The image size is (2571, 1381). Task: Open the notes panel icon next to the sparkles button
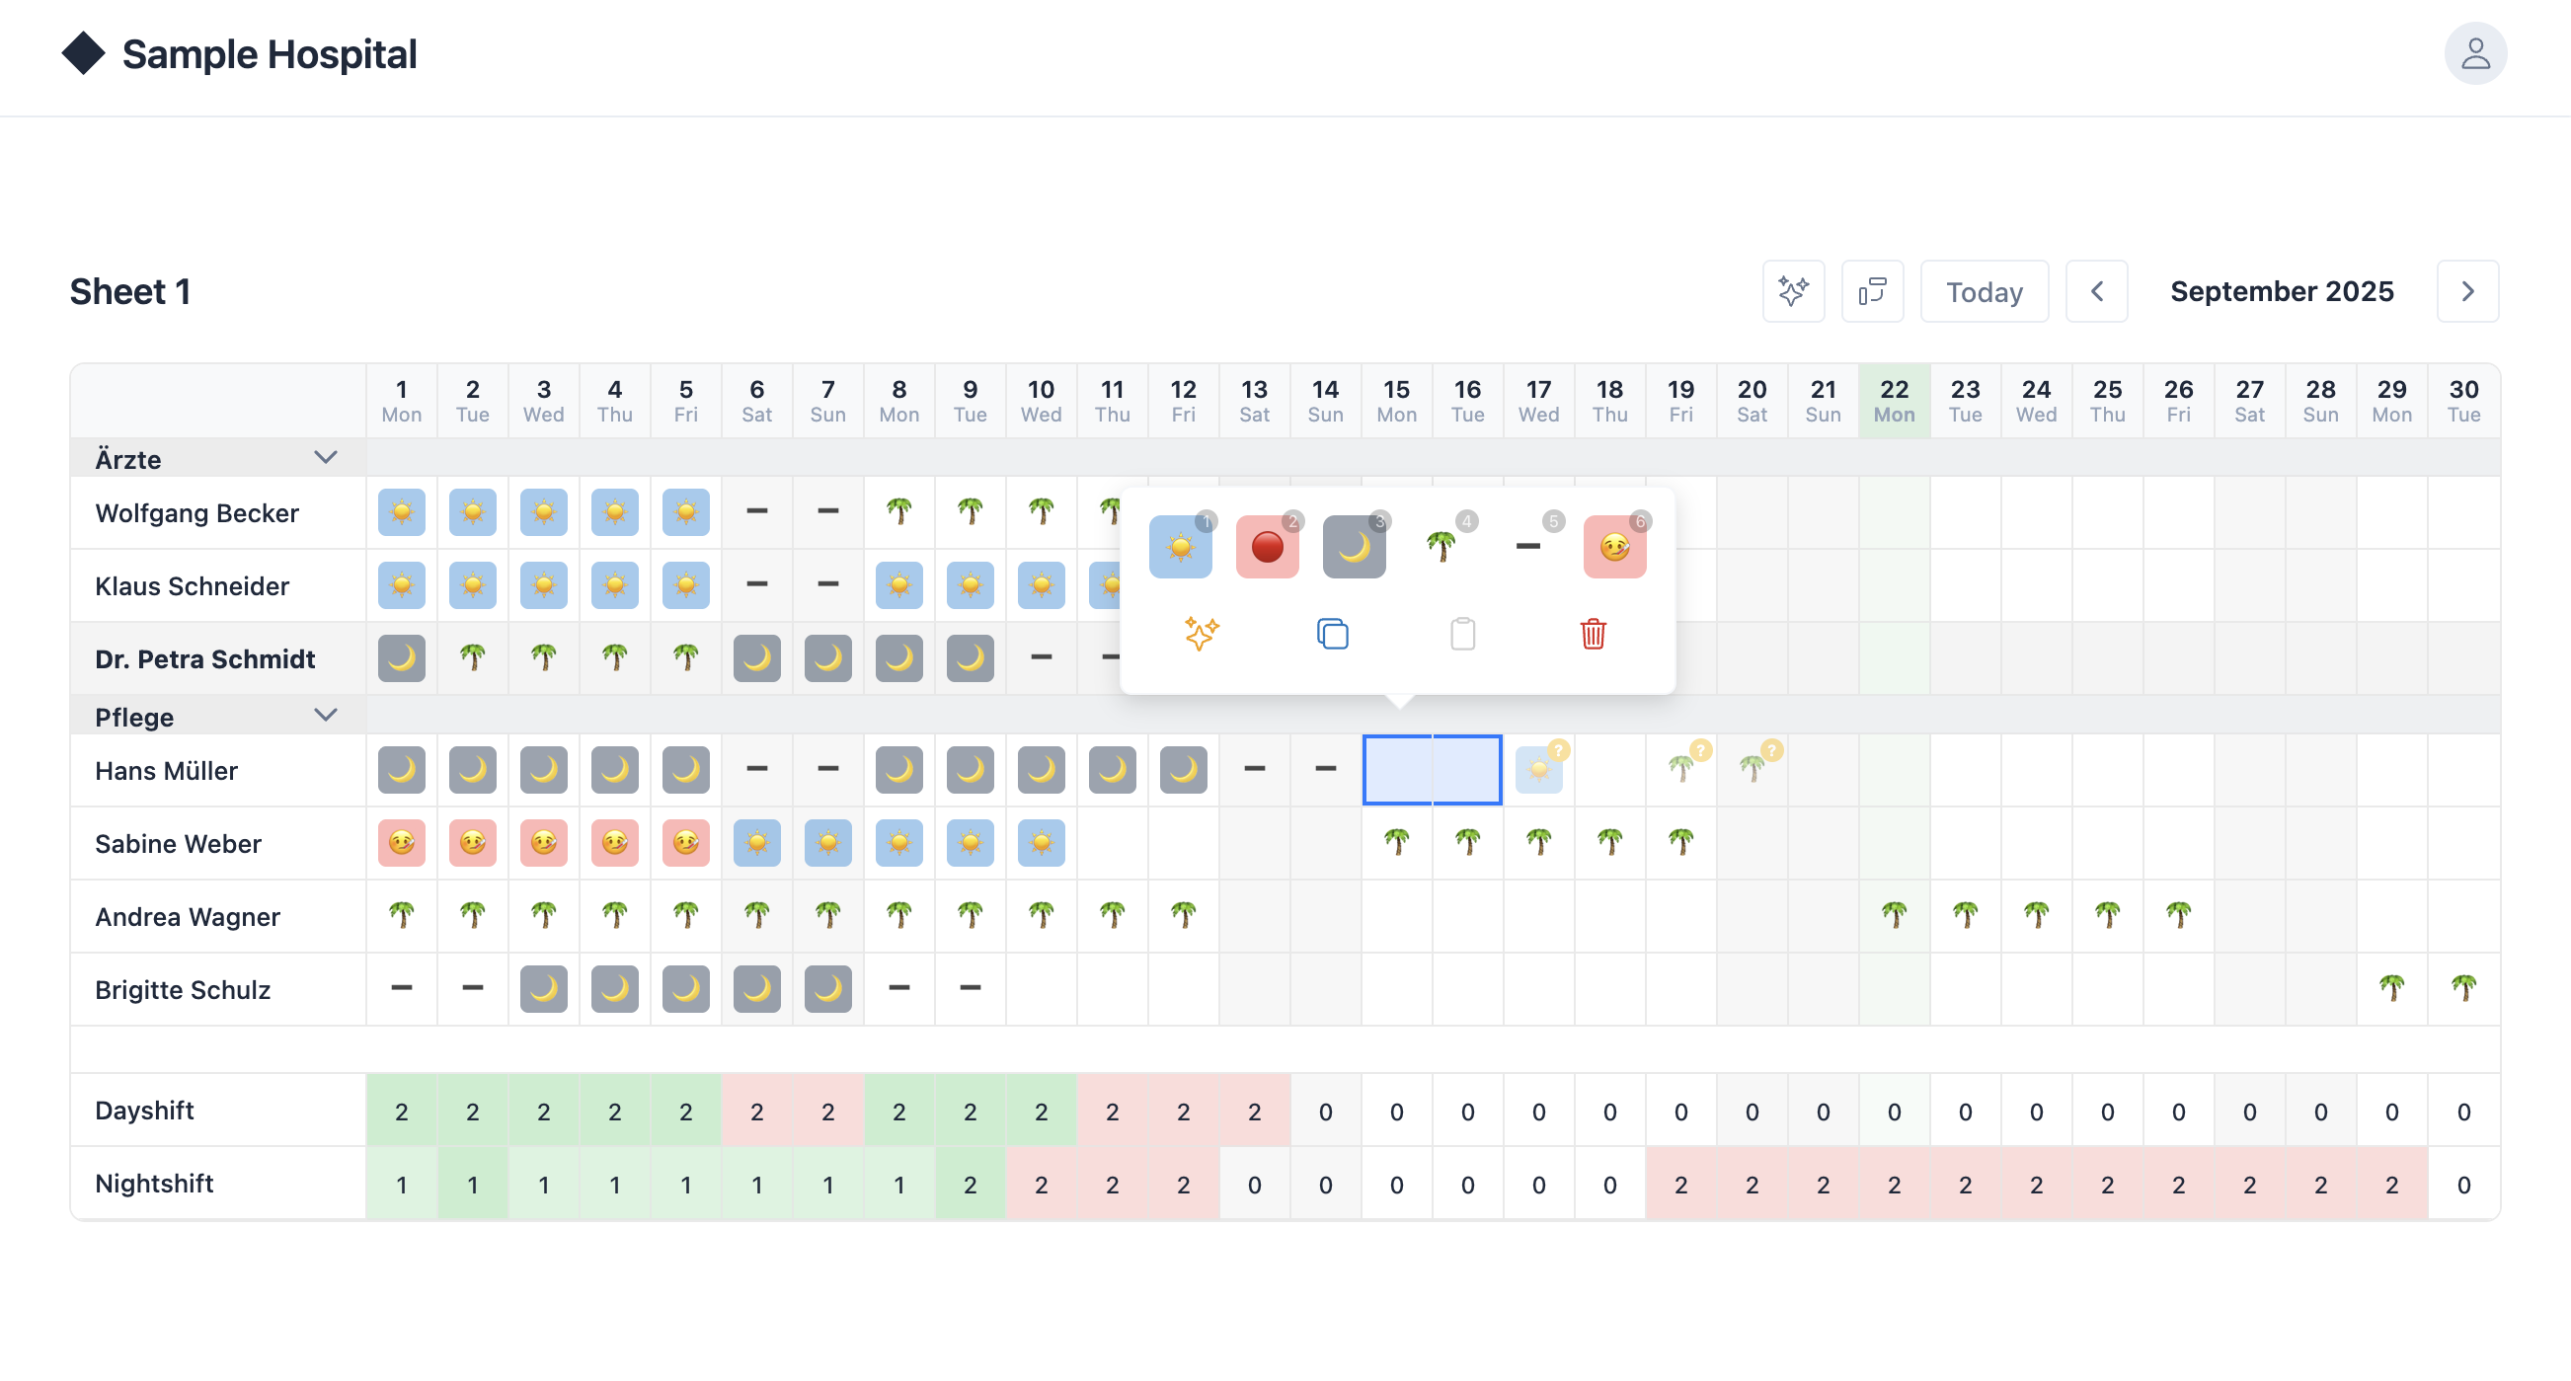(1872, 291)
